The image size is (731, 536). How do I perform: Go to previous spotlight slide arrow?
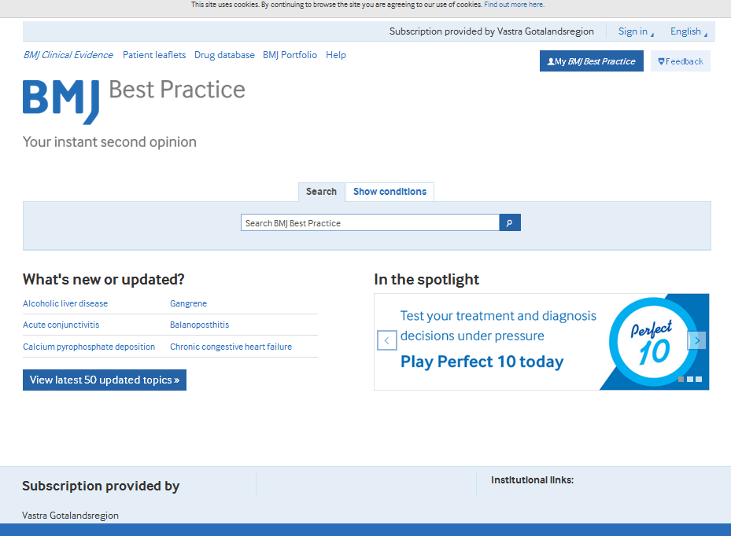pos(387,340)
